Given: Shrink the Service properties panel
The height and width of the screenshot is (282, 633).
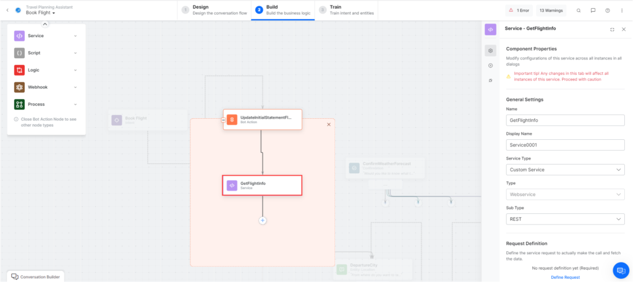Looking at the screenshot, I should (x=611, y=29).
